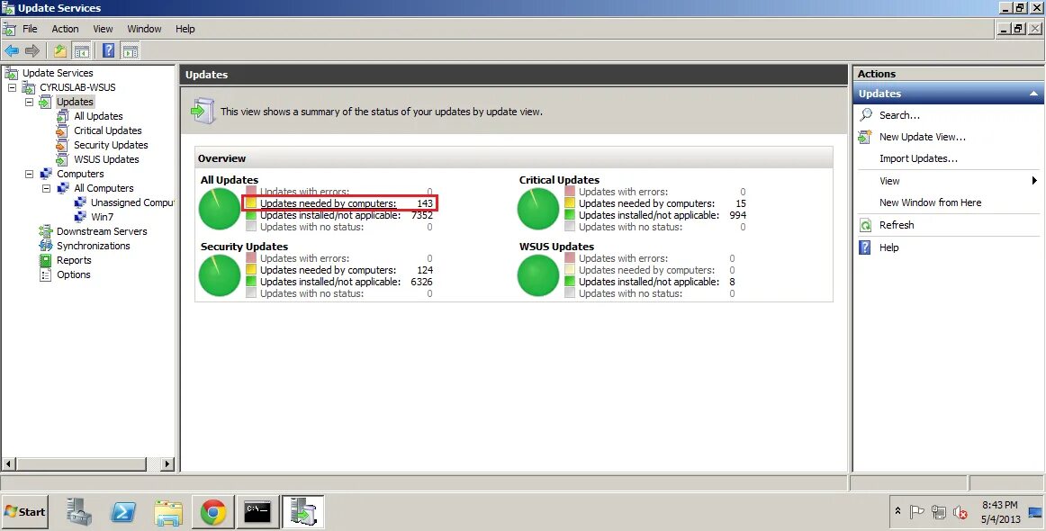The width and height of the screenshot is (1046, 531).
Task: Click the blue Help icon in Actions pane
Action: tap(865, 247)
